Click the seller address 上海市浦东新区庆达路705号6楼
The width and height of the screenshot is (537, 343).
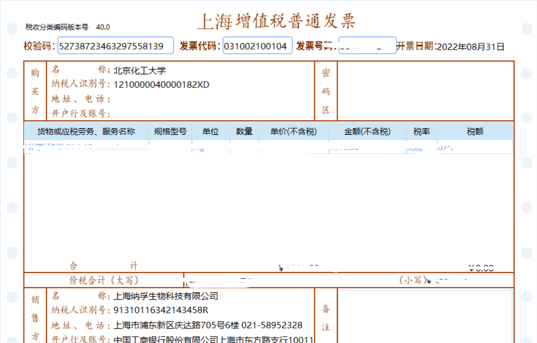click(176, 325)
